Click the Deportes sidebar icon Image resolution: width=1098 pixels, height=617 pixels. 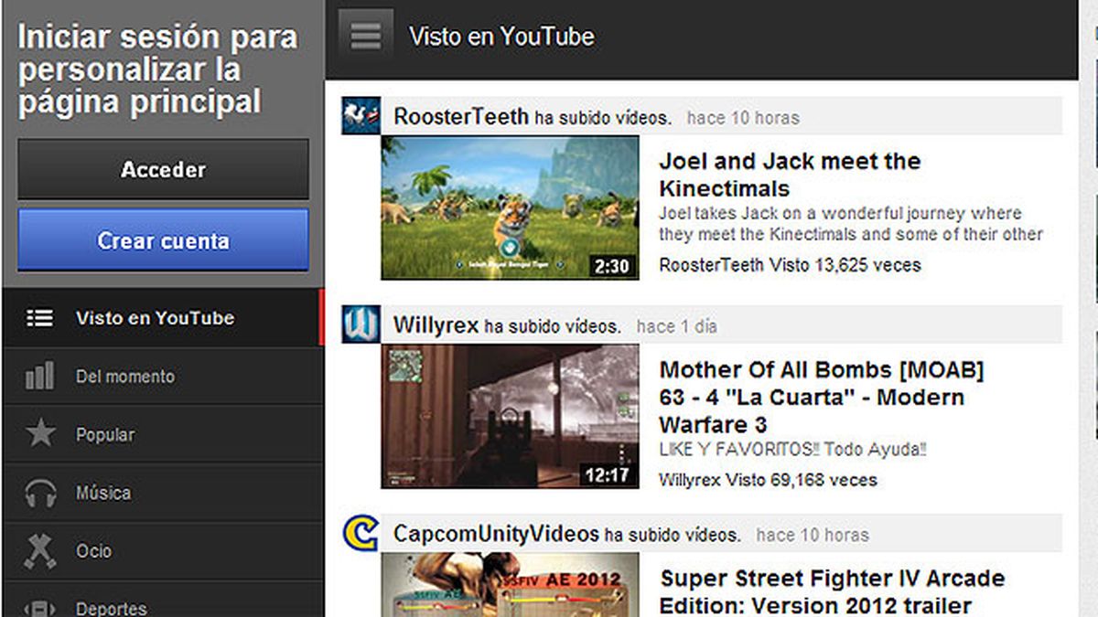pyautogui.click(x=40, y=607)
